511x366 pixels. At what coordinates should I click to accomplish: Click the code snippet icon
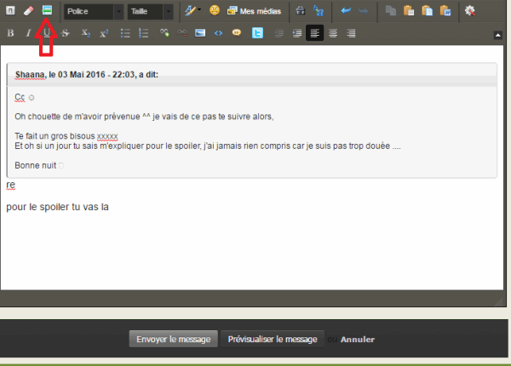click(218, 33)
